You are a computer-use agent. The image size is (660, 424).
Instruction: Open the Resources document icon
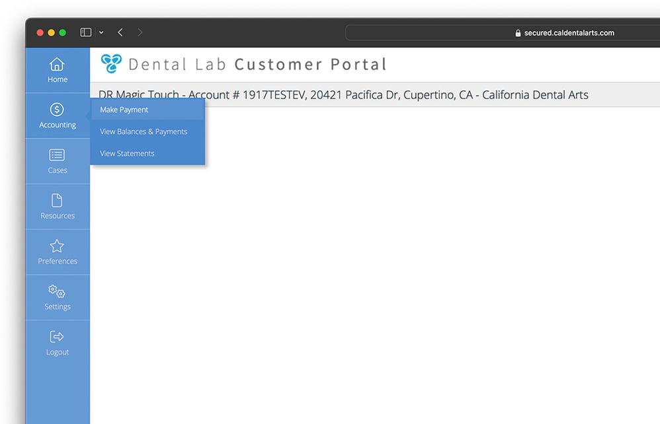pyautogui.click(x=57, y=201)
